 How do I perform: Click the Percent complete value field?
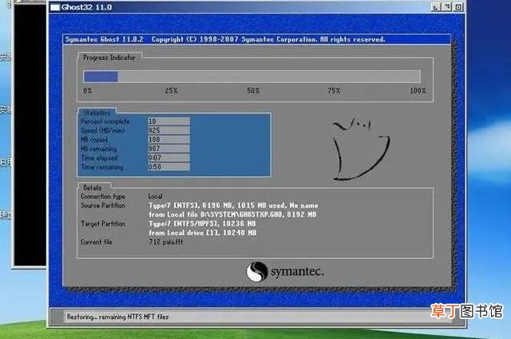coord(168,122)
